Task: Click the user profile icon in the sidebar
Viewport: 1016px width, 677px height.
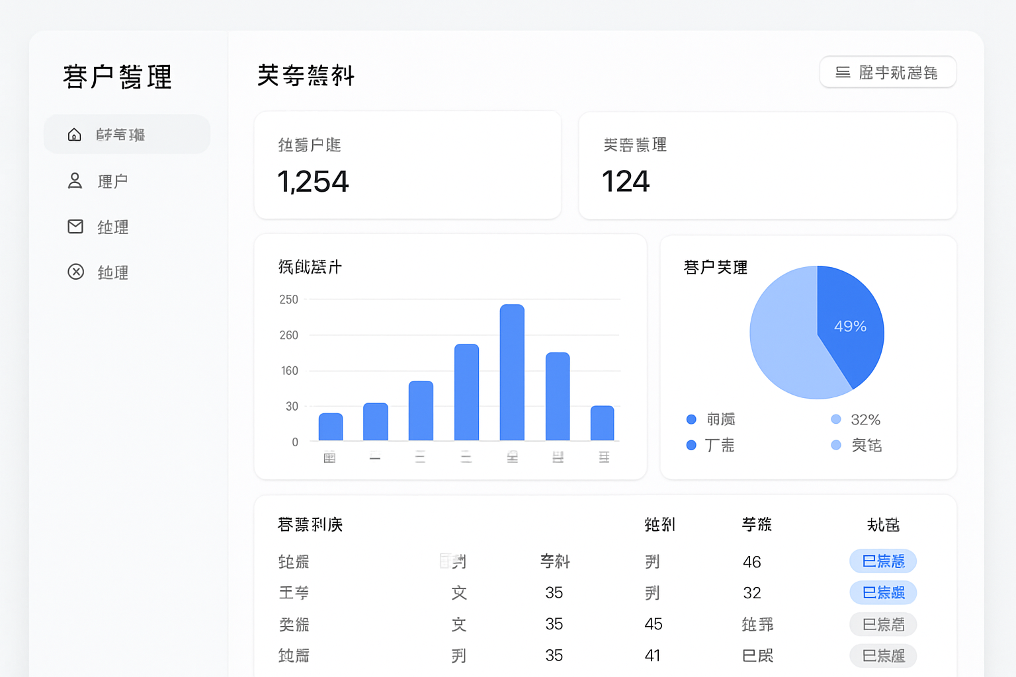Action: [74, 180]
